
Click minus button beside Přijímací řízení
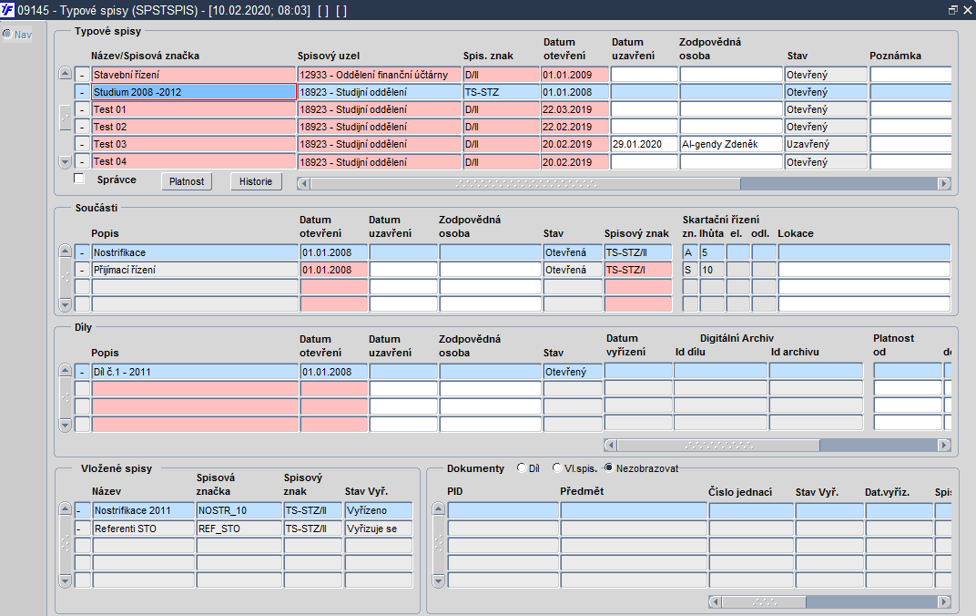click(82, 271)
